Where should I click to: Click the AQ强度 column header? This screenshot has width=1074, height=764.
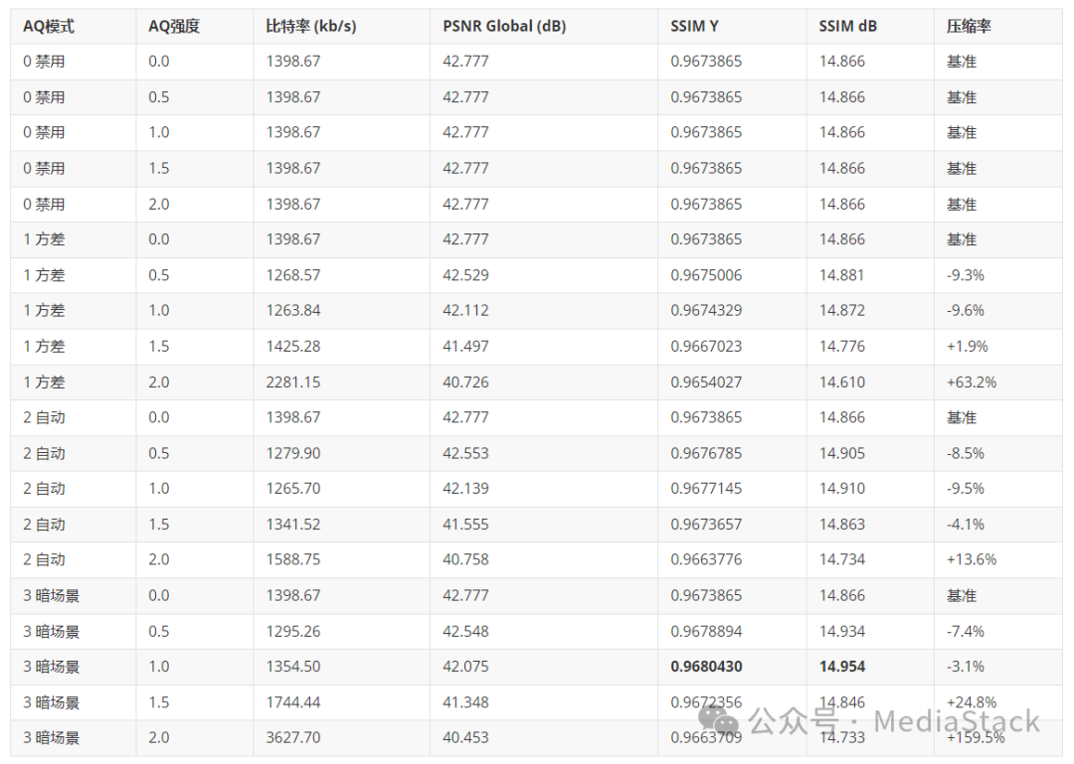click(174, 26)
